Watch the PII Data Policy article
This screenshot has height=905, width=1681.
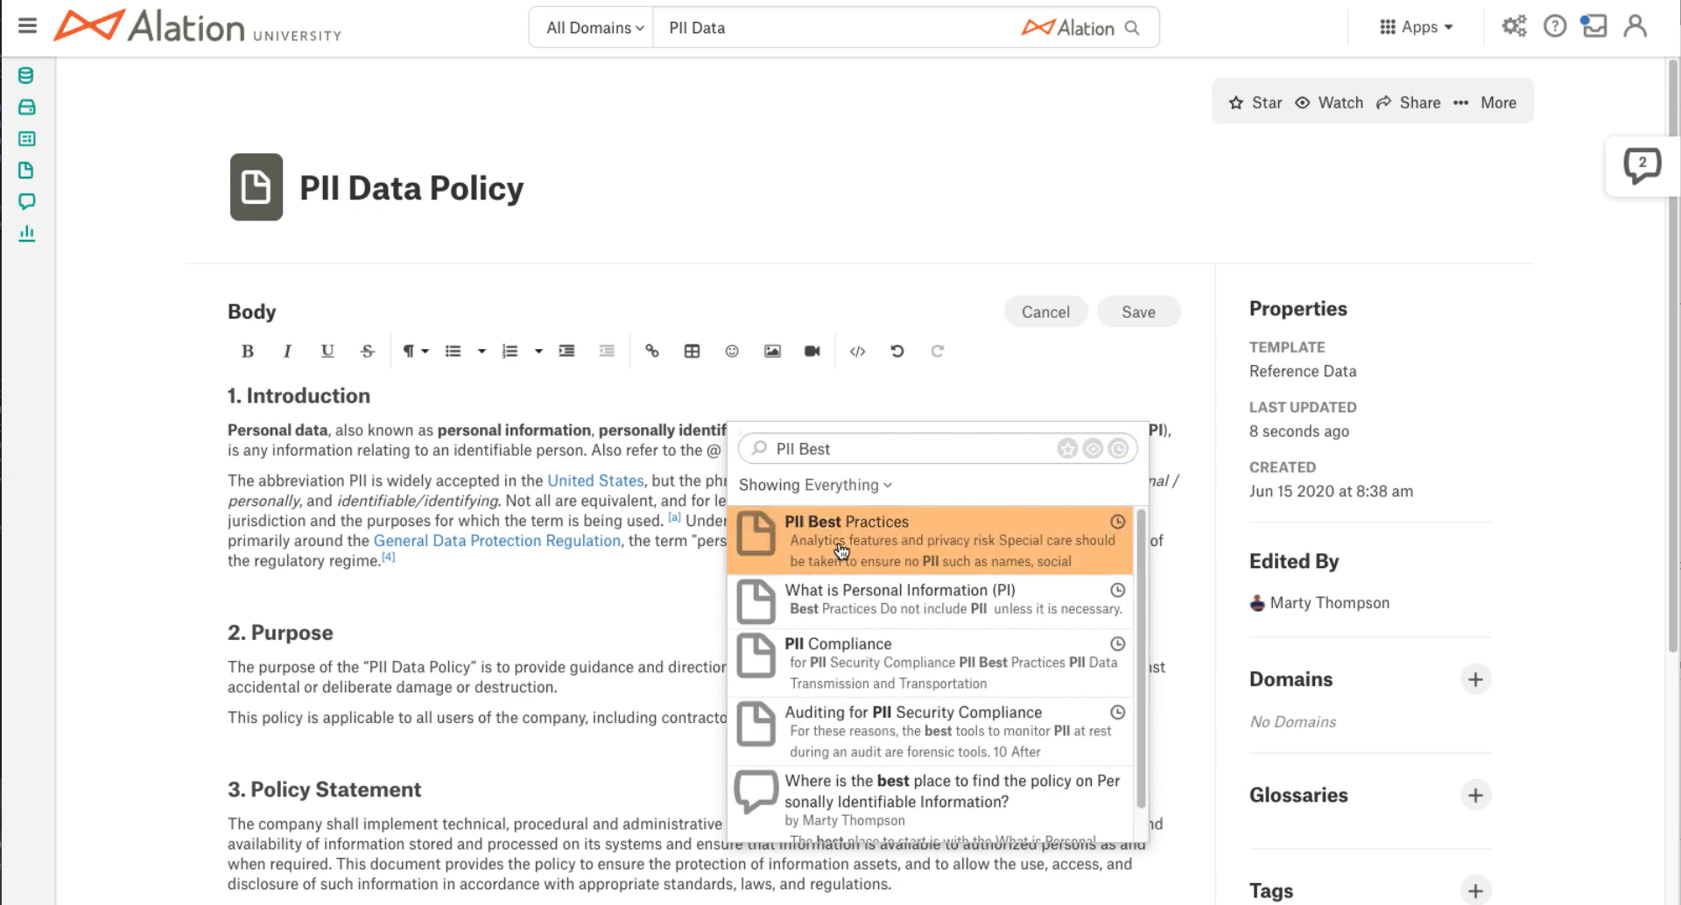(x=1329, y=102)
